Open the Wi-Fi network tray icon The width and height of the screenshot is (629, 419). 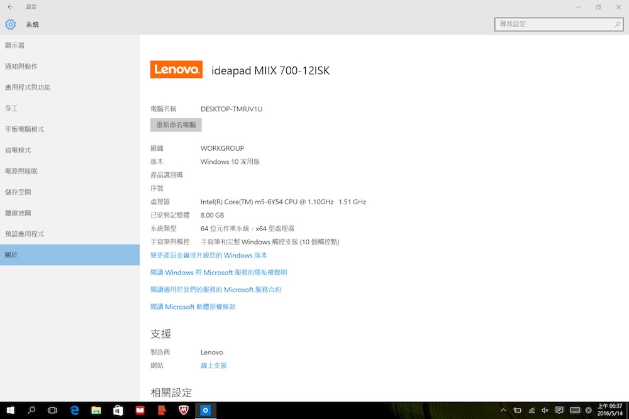[x=532, y=410]
